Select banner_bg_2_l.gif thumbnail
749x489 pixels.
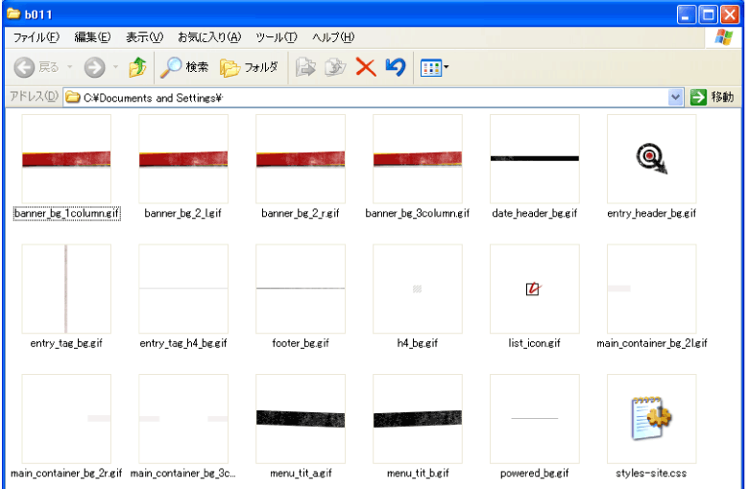coord(183,159)
